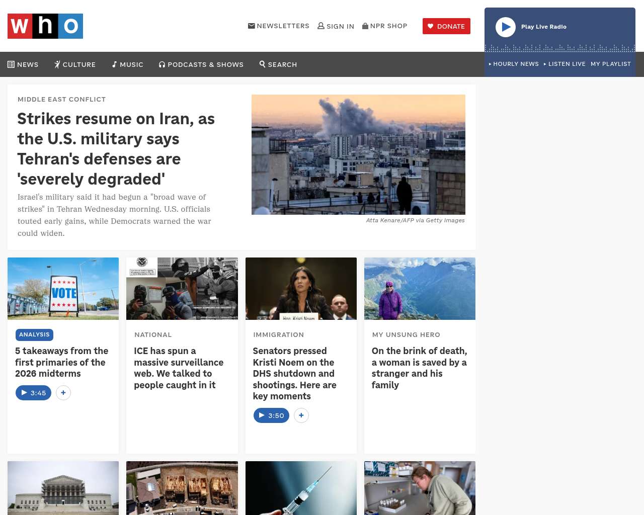This screenshot has height=515, width=644.
Task: Click the Podcasts headphones icon
Action: pos(162,64)
